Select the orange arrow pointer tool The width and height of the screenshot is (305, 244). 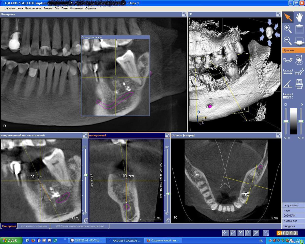pyautogui.click(x=288, y=17)
